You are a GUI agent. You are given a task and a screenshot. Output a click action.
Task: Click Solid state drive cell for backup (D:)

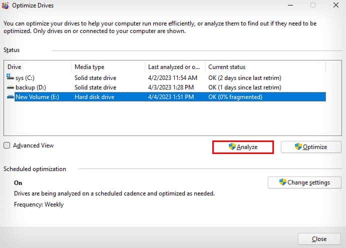(x=95, y=87)
